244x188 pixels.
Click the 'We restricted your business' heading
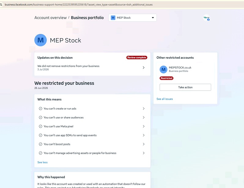64,83
